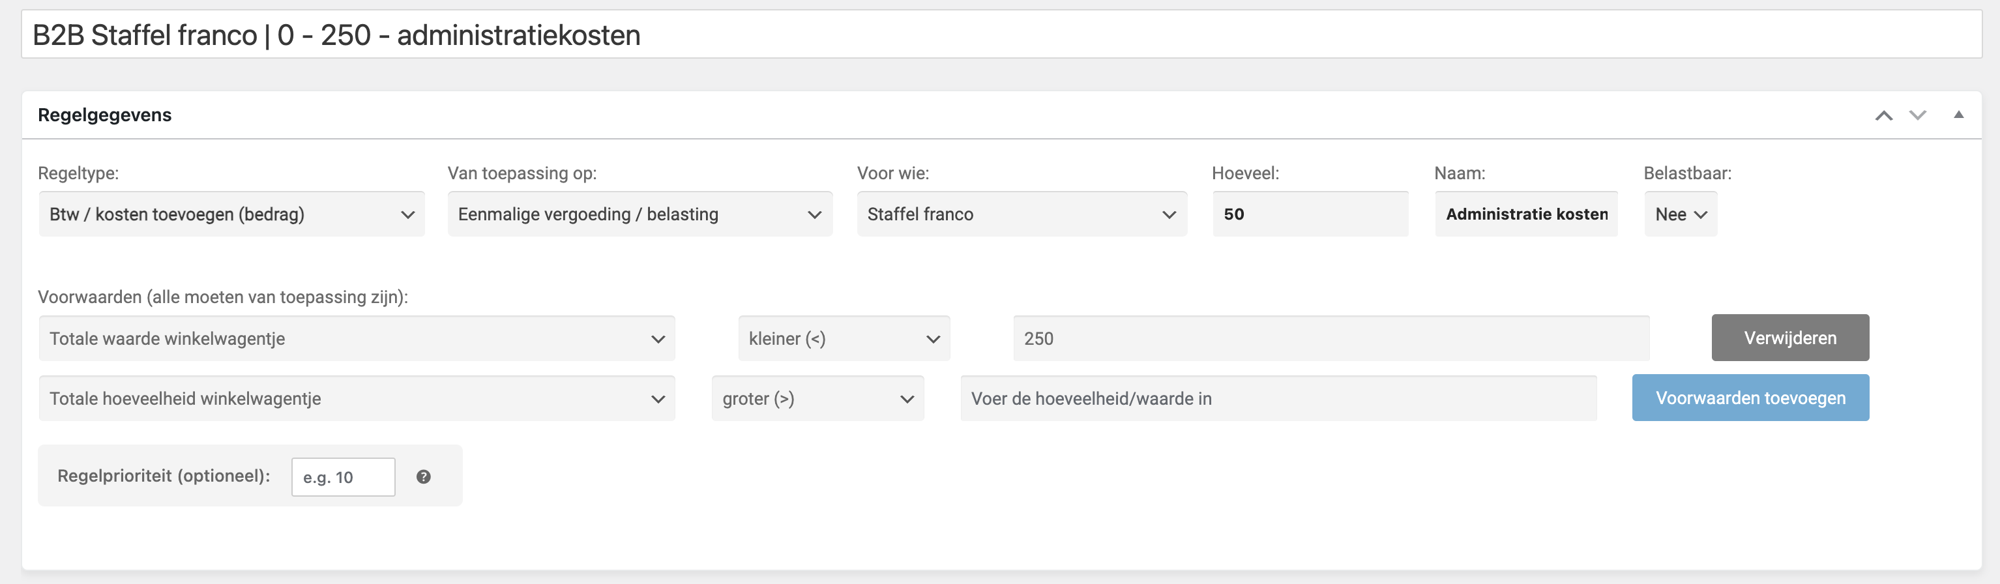Click the rule title field B2B Staffel franco
Screen dimensions: 2000x584
(1001, 35)
